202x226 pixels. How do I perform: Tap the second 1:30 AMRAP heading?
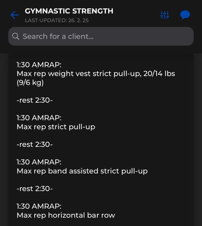pos(39,118)
